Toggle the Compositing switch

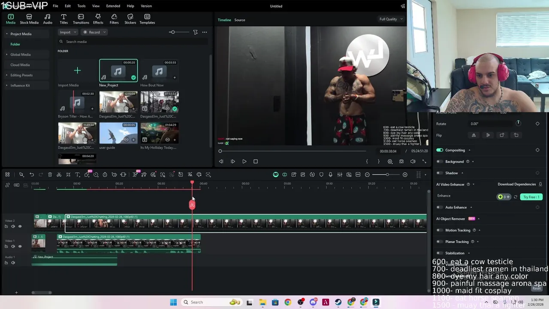click(x=440, y=150)
